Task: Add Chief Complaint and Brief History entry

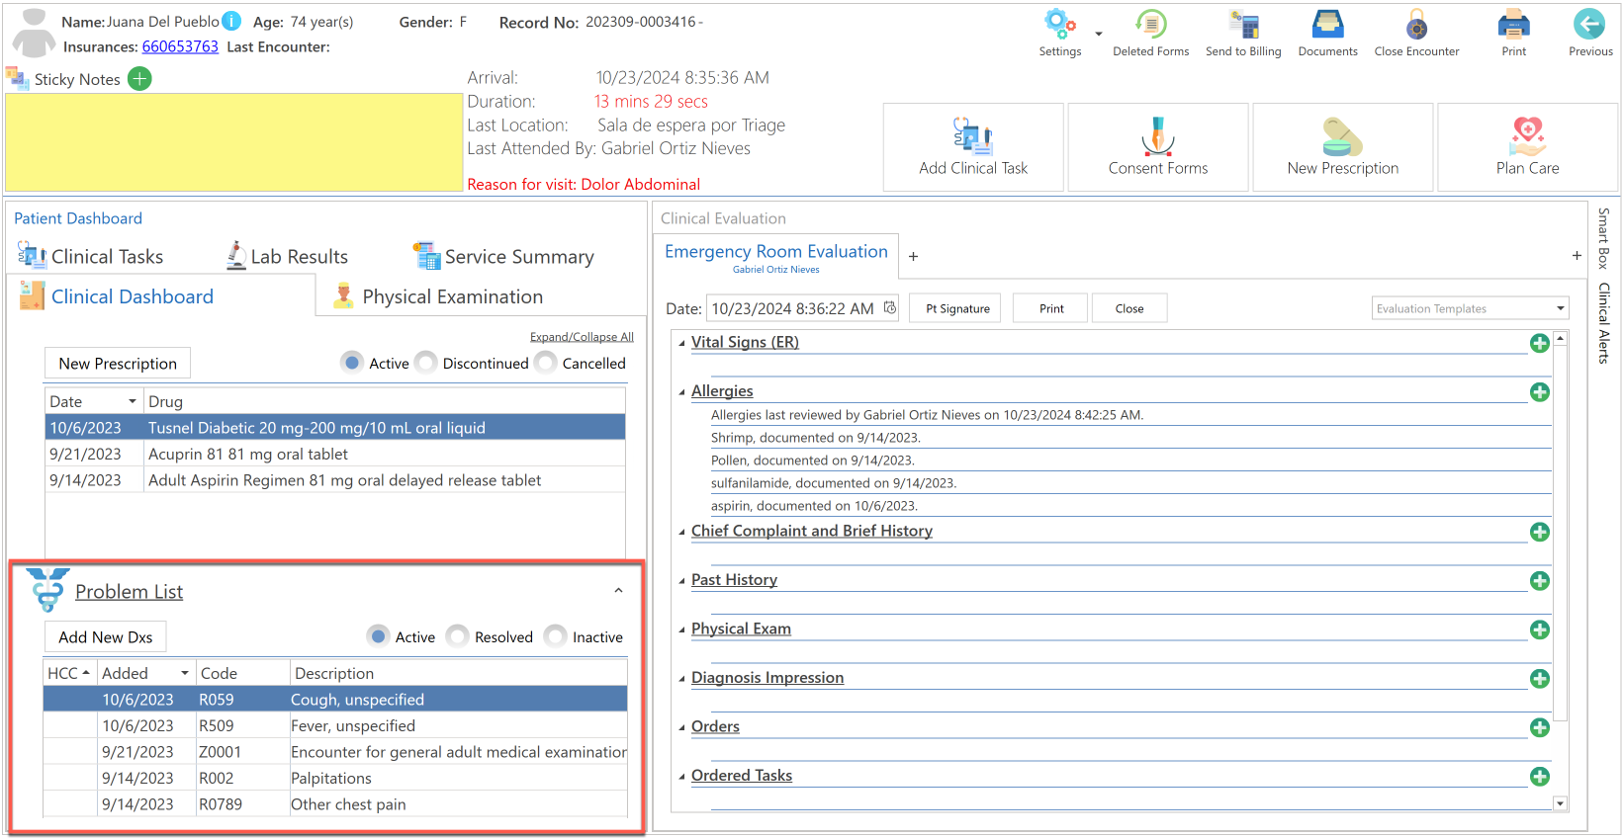Action: (x=1540, y=532)
